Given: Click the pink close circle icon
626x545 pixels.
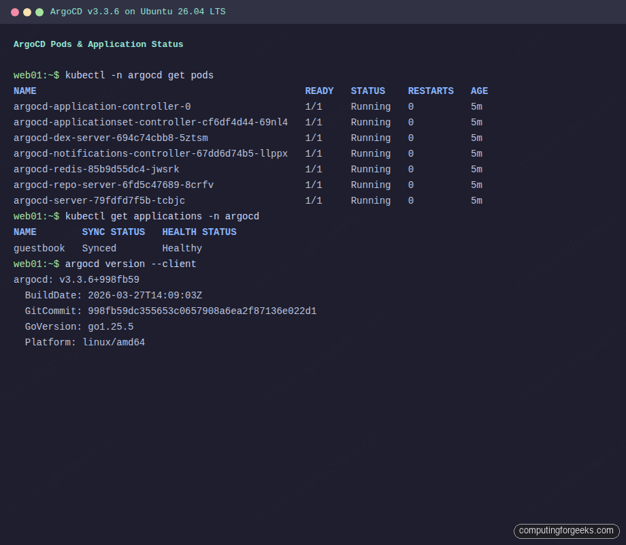Looking at the screenshot, I should (14, 12).
